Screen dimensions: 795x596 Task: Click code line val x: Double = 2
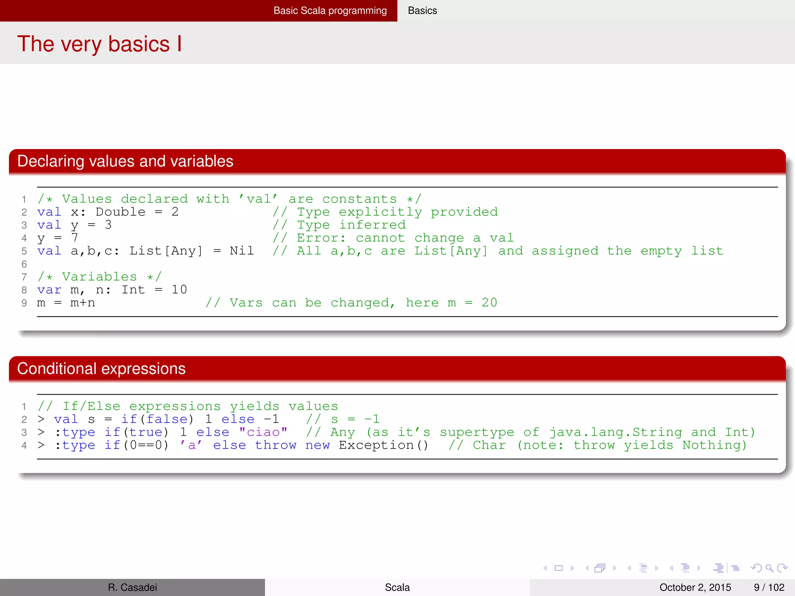point(108,212)
